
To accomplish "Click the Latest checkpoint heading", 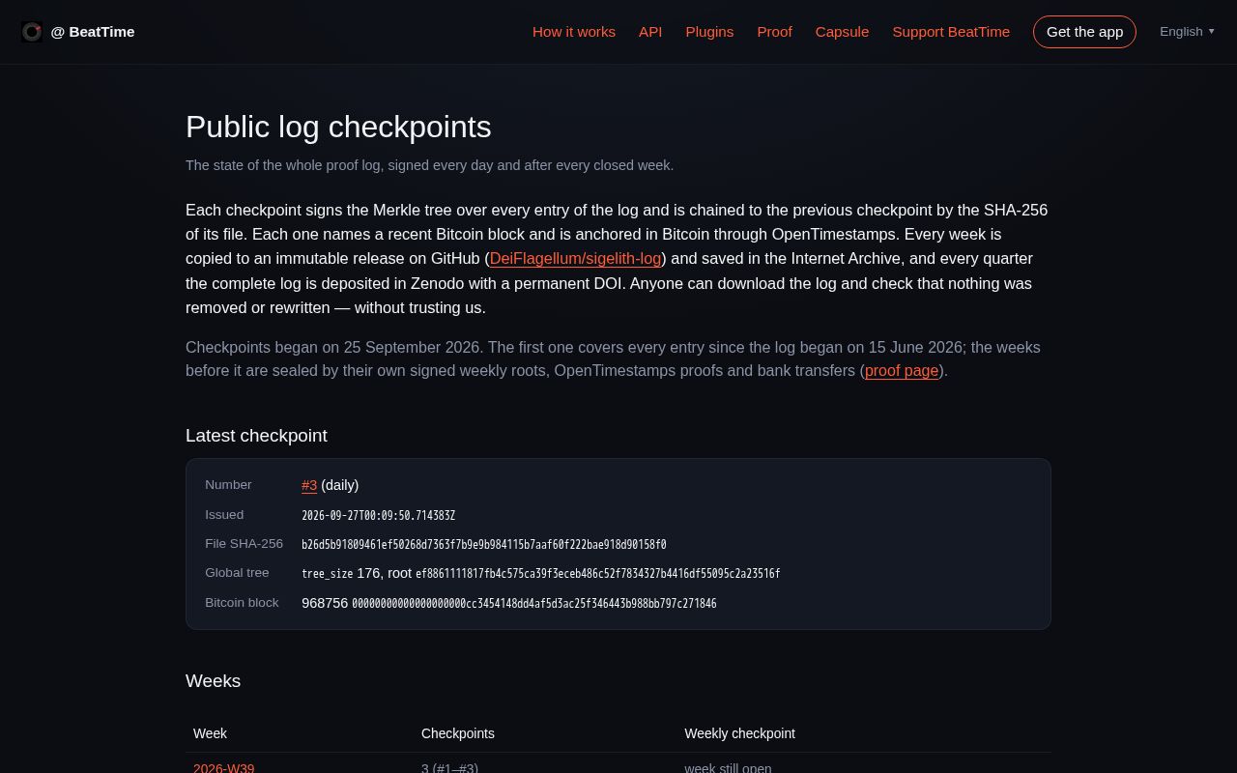I will pyautogui.click(x=256, y=436).
